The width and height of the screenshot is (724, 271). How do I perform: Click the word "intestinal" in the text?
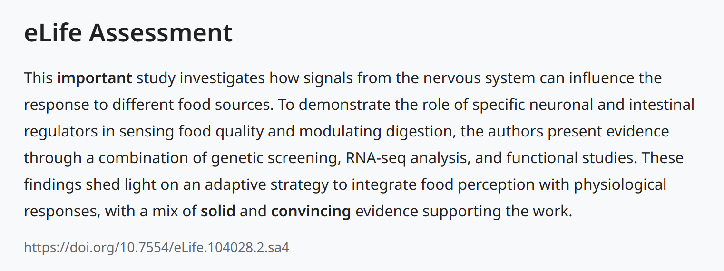click(661, 105)
